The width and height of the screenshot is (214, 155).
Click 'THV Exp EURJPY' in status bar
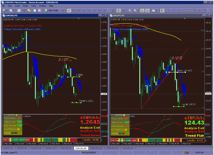click(x=89, y=153)
